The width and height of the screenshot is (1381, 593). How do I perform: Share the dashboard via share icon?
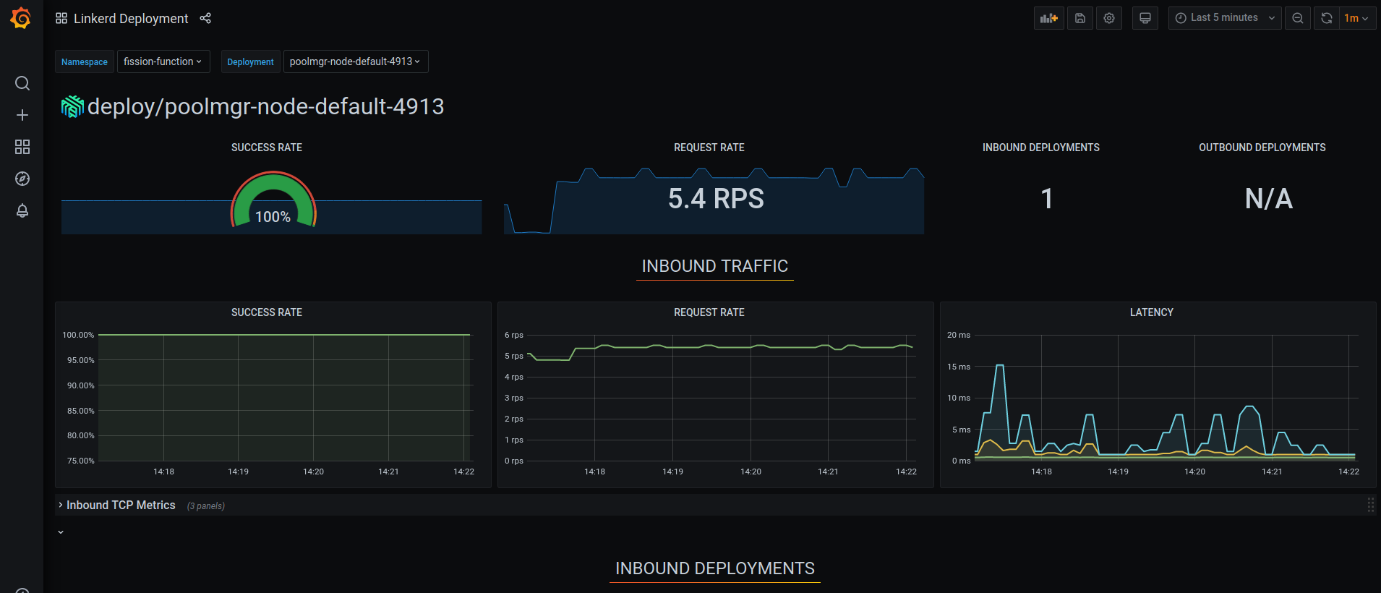click(205, 18)
